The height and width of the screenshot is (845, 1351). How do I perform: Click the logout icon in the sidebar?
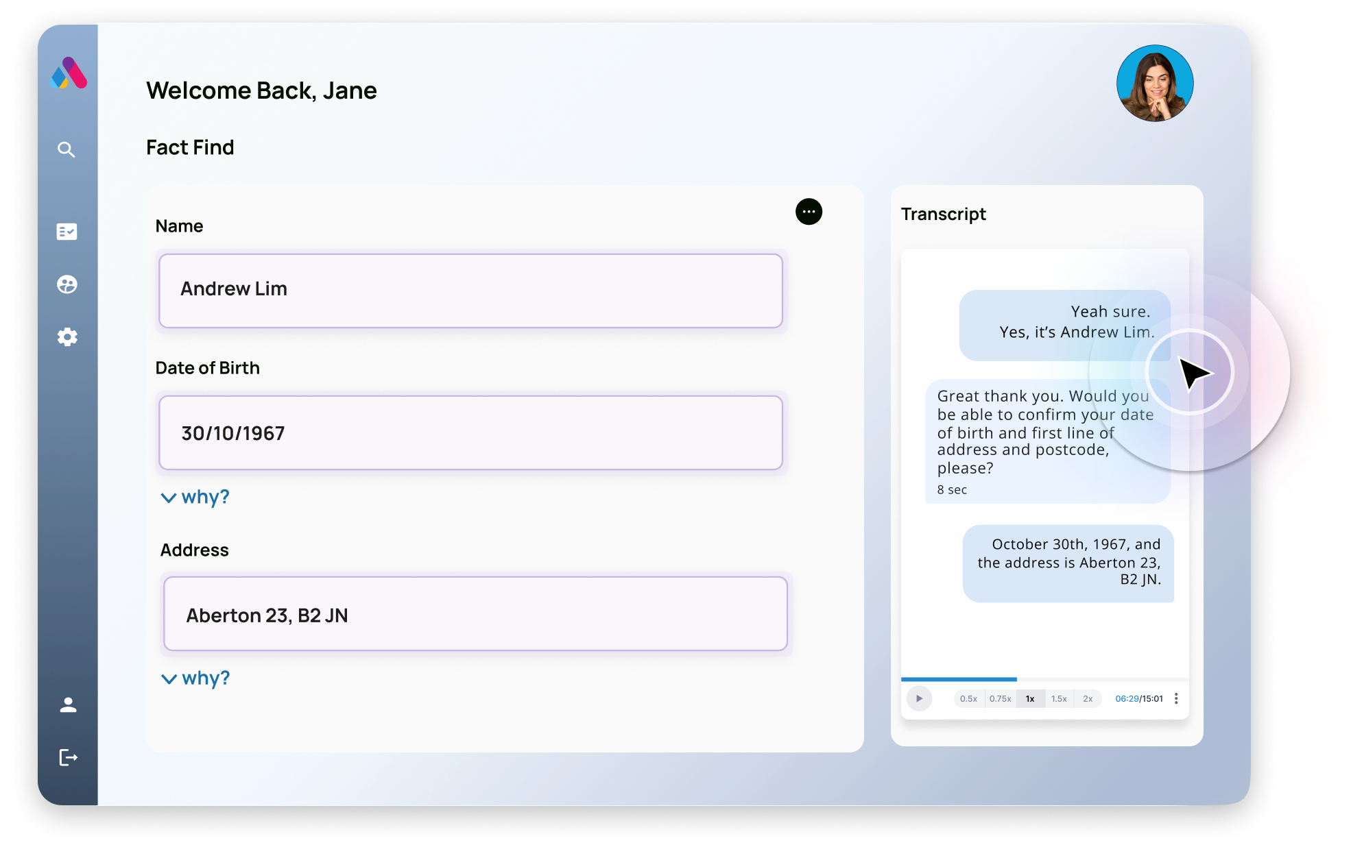tap(68, 757)
